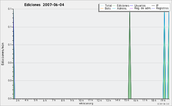Click the '10 h' x-axis label
Viewport: 172px width, 106px height.
(81, 100)
